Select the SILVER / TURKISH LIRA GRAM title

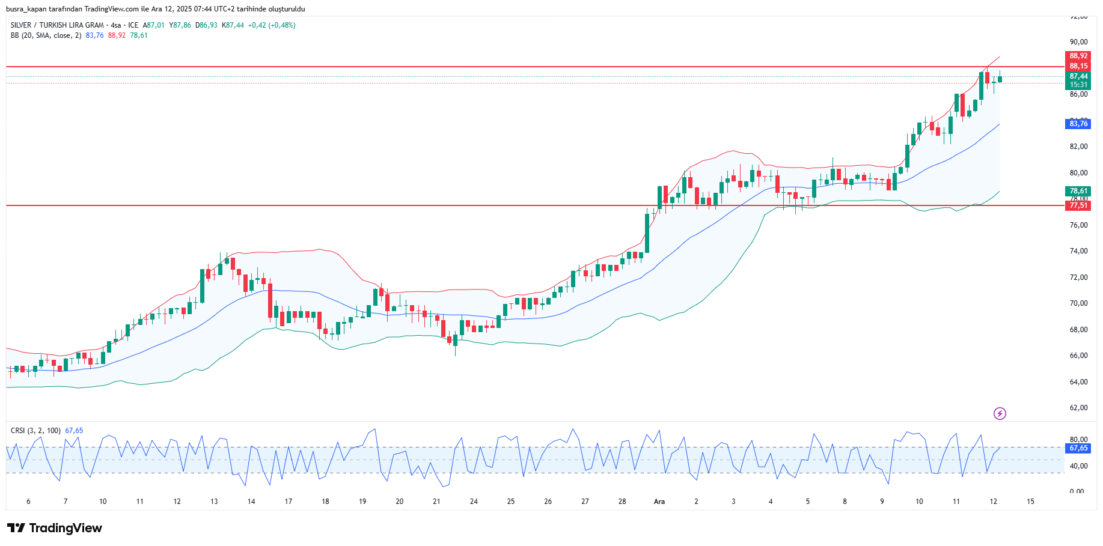pyautogui.click(x=57, y=25)
